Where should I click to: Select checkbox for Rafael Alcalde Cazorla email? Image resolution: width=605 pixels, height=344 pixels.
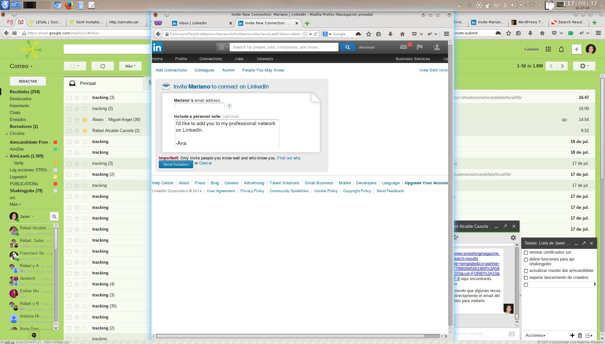coord(69,131)
